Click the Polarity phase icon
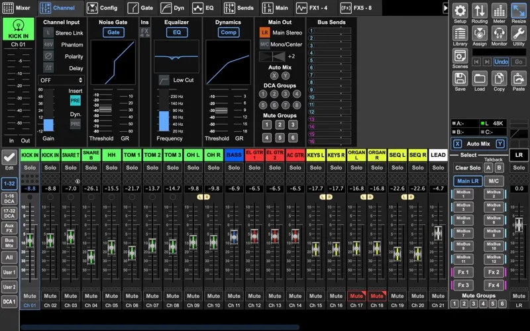The height and width of the screenshot is (331, 530). pos(48,56)
